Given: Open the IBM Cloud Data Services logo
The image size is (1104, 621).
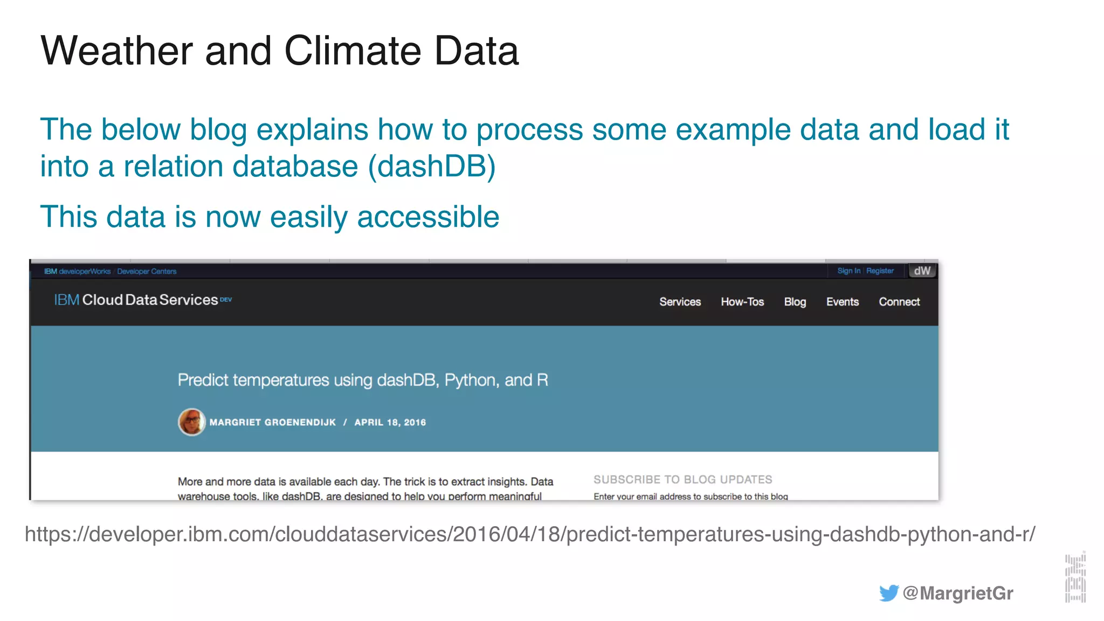Looking at the screenshot, I should pos(143,300).
